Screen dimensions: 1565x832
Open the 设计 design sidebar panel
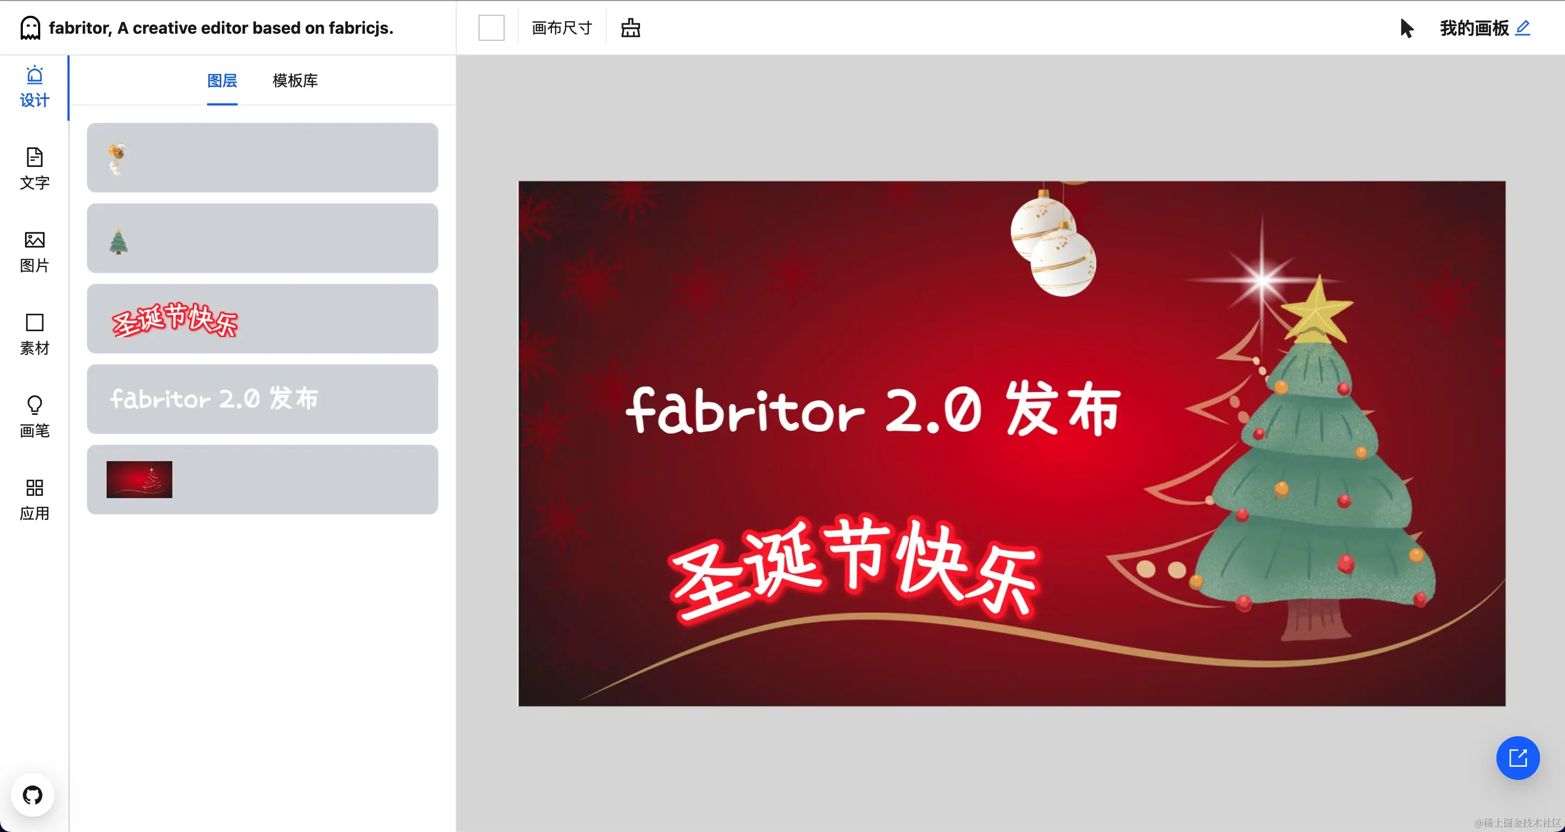point(34,87)
